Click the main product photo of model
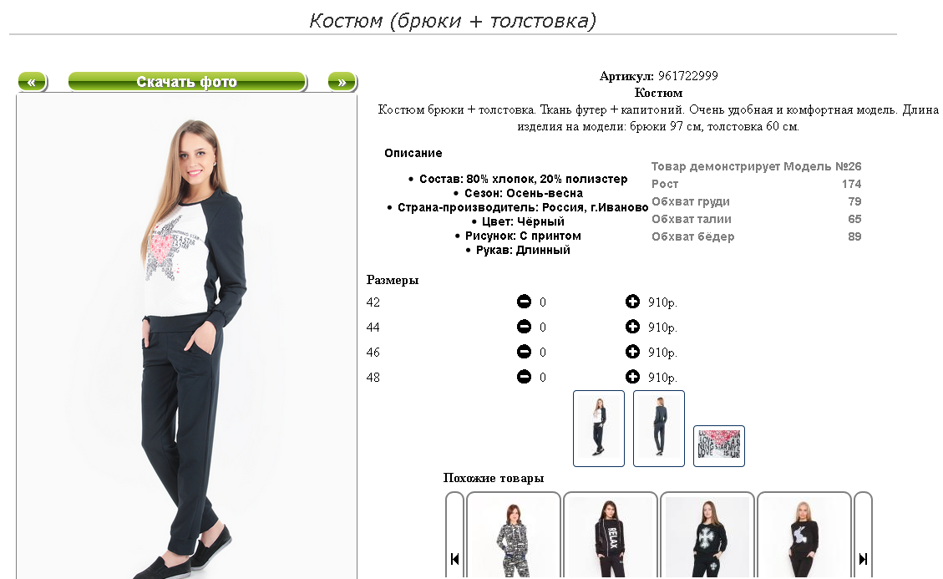Screen dimensions: 943x579 pos(186,337)
